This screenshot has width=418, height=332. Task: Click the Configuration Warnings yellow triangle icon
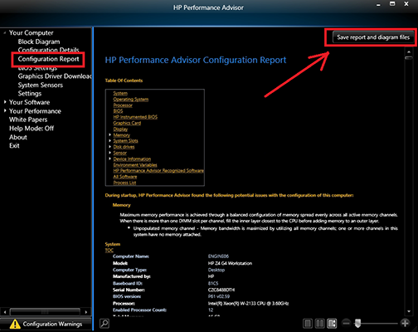[15, 324]
